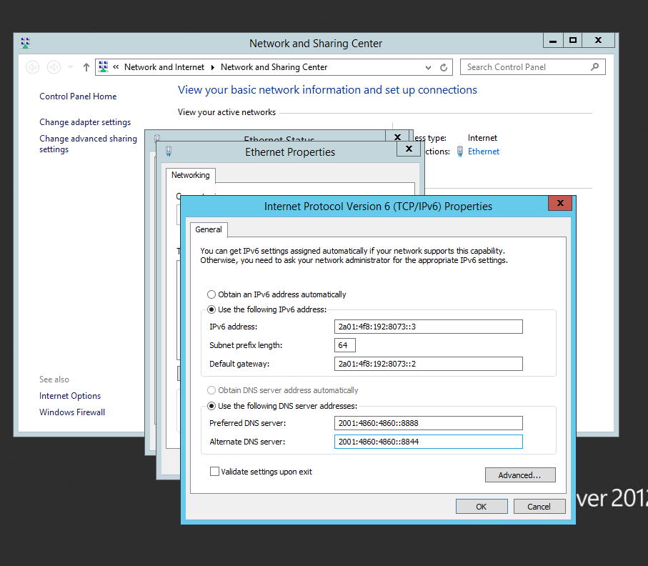Open Internet Options link
This screenshot has width=648, height=566.
pyautogui.click(x=70, y=396)
